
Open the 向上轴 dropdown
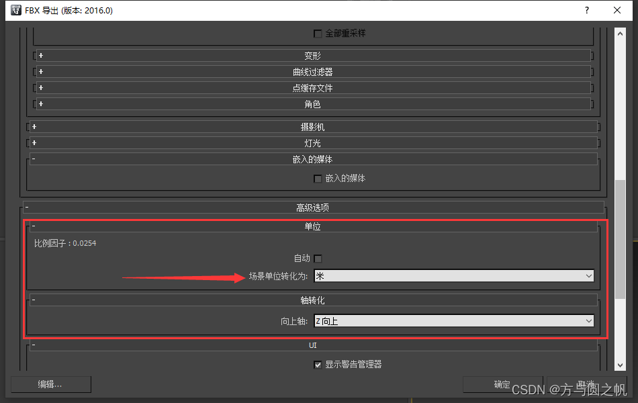click(454, 322)
